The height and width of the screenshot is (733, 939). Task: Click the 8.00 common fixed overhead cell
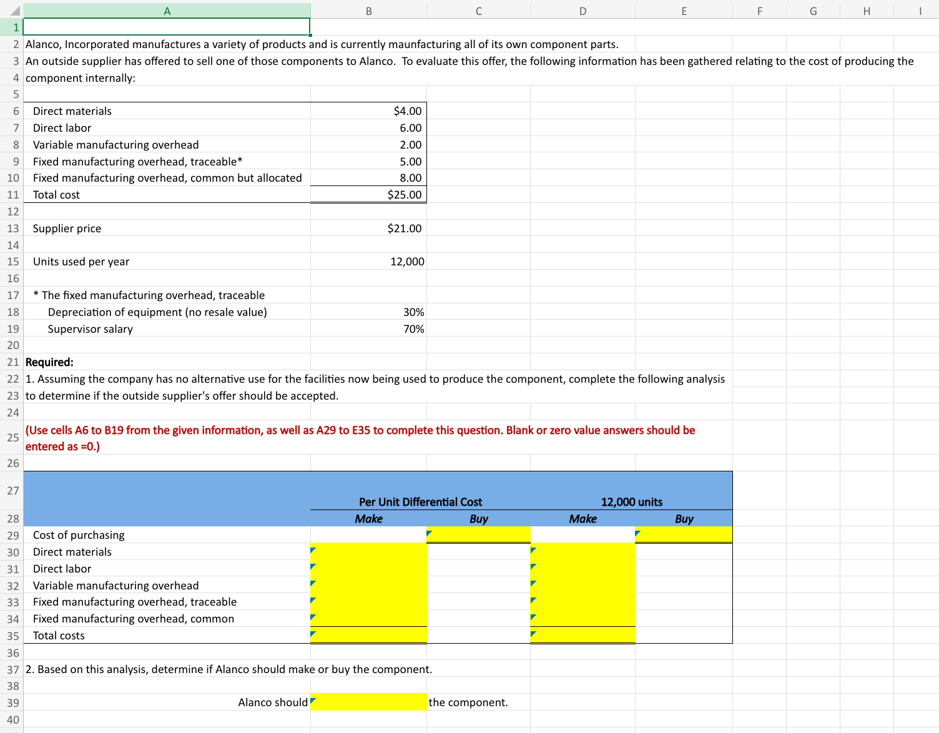point(368,178)
